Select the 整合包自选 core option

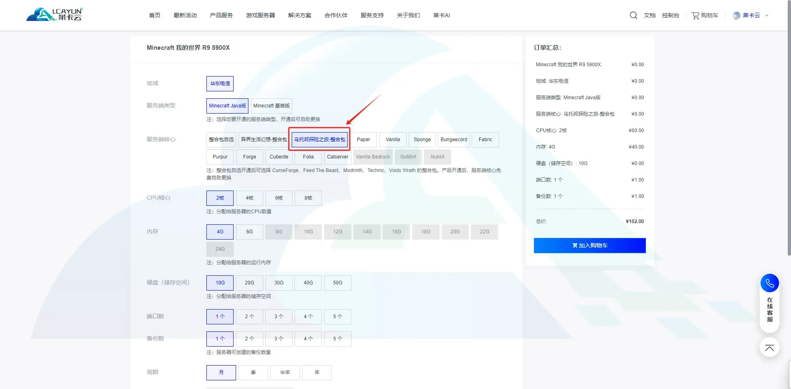pyautogui.click(x=221, y=140)
